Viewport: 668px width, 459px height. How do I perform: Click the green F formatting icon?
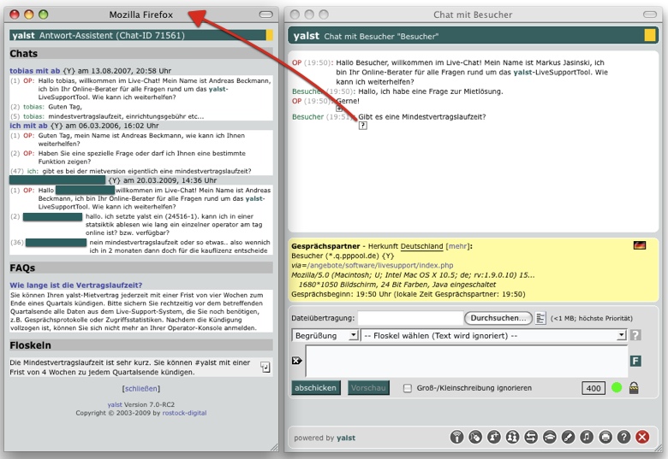click(x=635, y=361)
